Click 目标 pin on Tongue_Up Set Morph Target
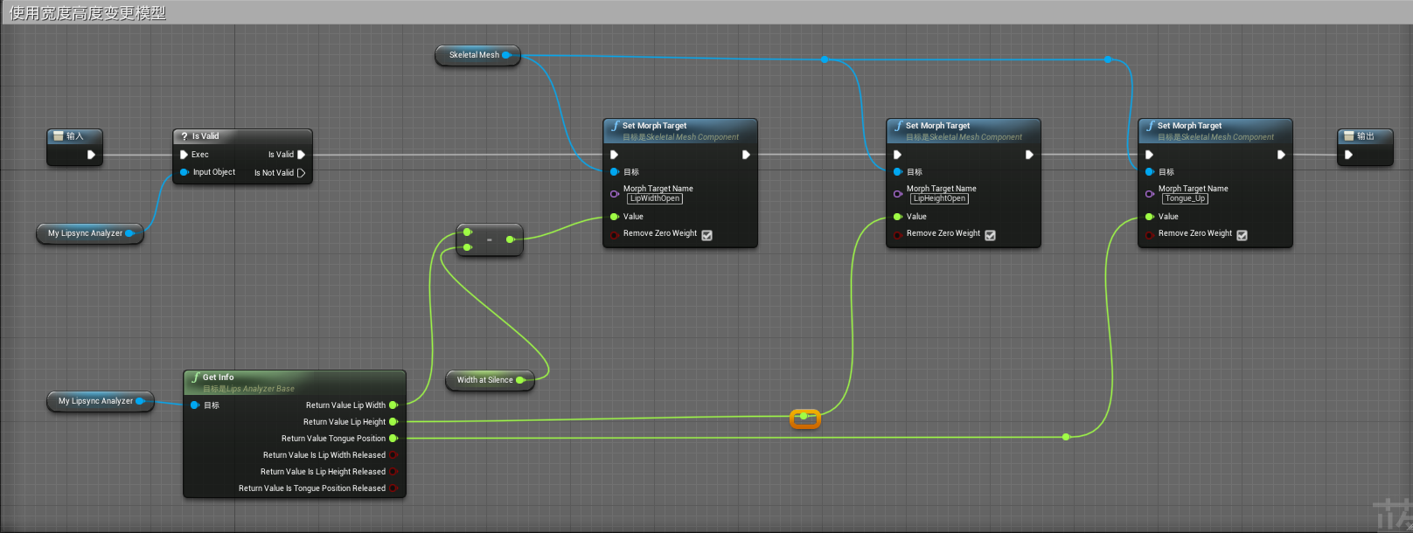 point(1150,171)
